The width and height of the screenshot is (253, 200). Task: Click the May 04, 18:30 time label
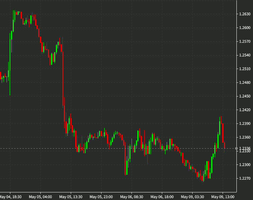coord(10,197)
